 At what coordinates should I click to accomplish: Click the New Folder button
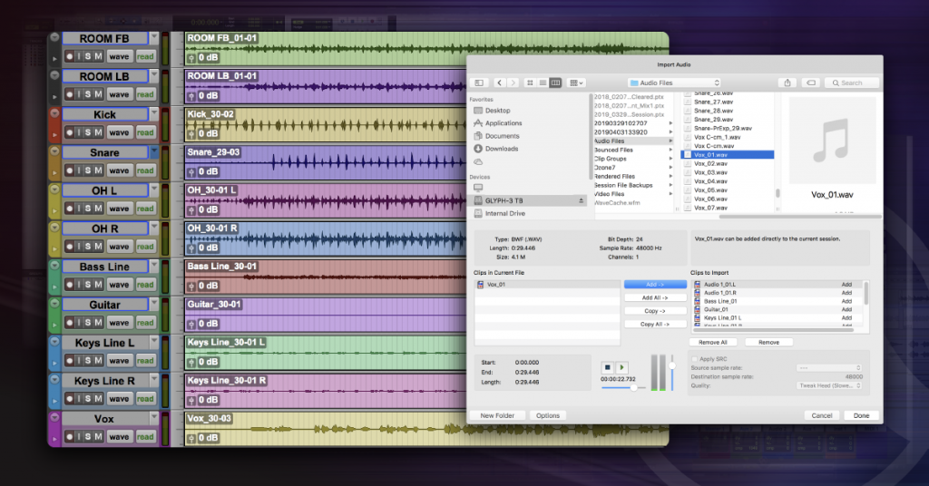pyautogui.click(x=498, y=415)
